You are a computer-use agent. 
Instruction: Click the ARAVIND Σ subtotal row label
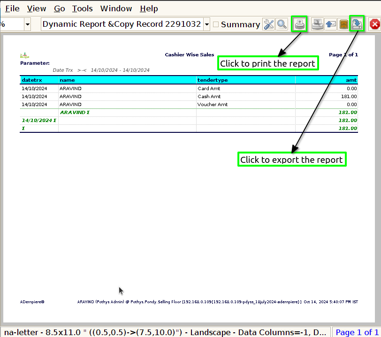coord(75,112)
